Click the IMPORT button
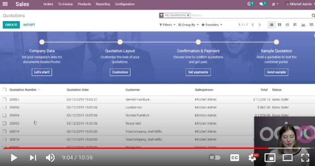 (29, 25)
